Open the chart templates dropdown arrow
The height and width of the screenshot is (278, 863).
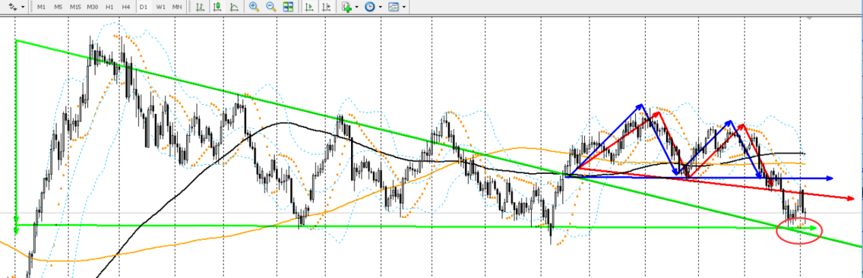pyautogui.click(x=404, y=7)
